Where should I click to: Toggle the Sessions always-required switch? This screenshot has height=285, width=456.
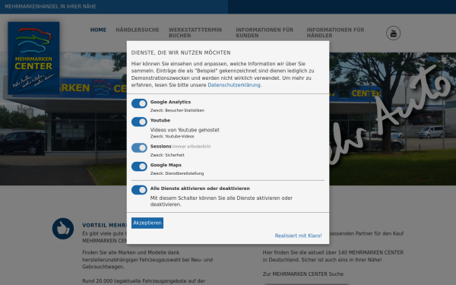tap(139, 147)
